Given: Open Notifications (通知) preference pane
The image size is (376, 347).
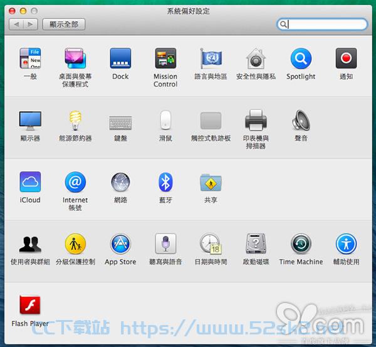Looking at the screenshot, I should click(346, 58).
